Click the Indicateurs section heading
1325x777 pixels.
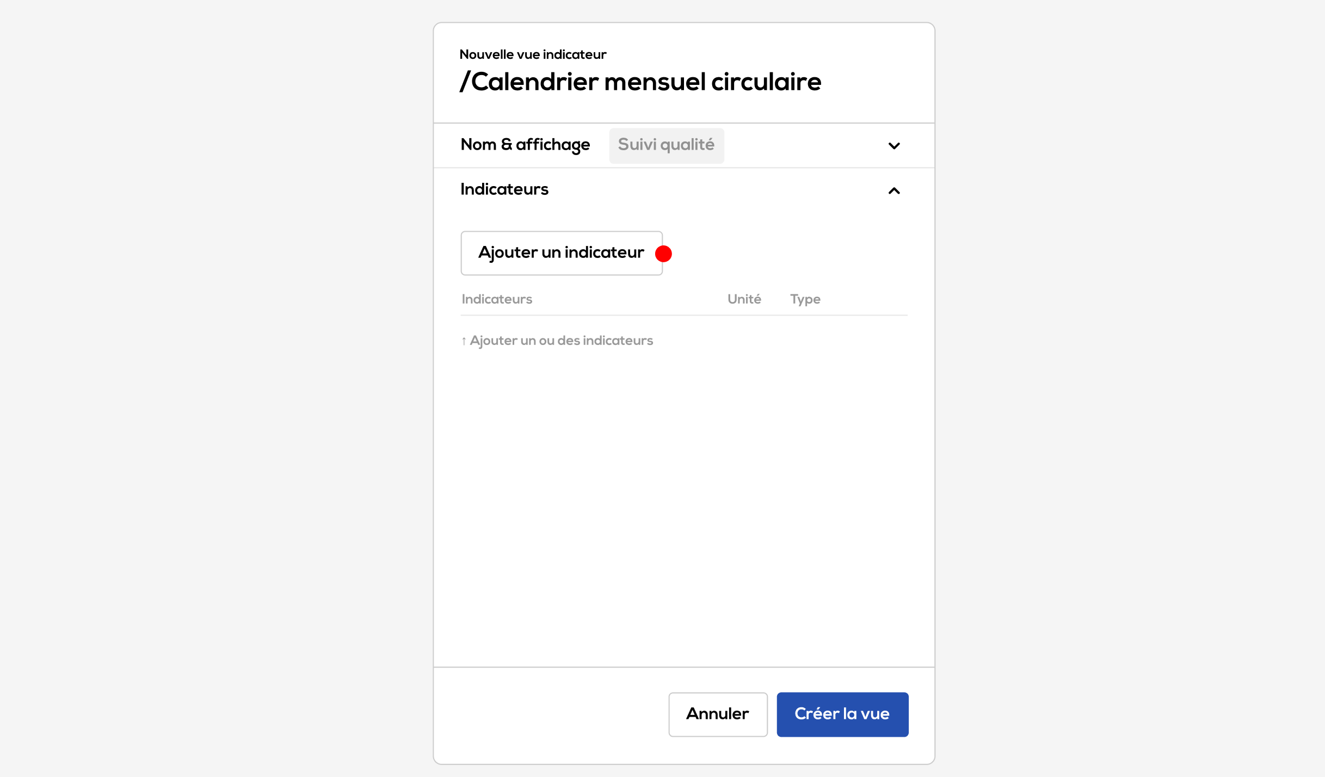(504, 189)
